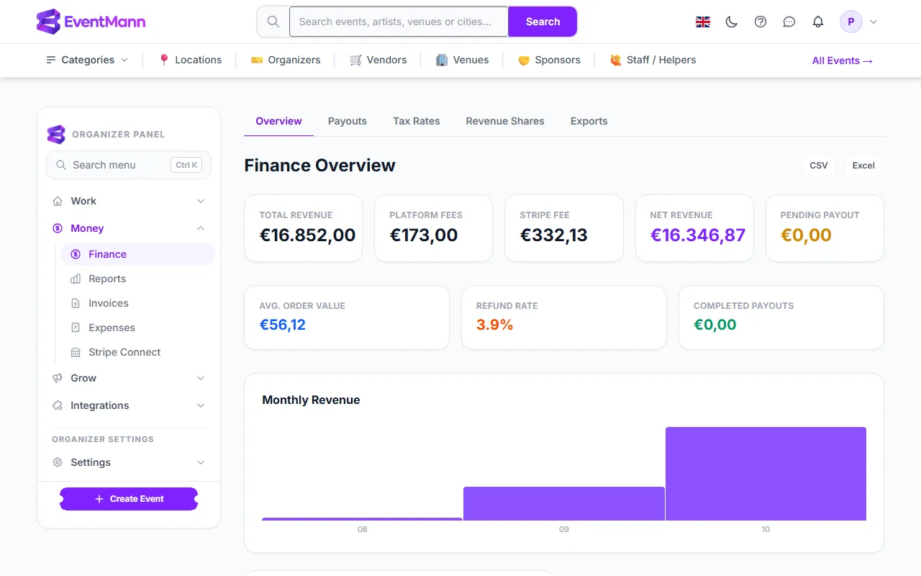Screen dimensions: 921x576
Task: Open Invoices in the sidebar
Action: click(137, 303)
